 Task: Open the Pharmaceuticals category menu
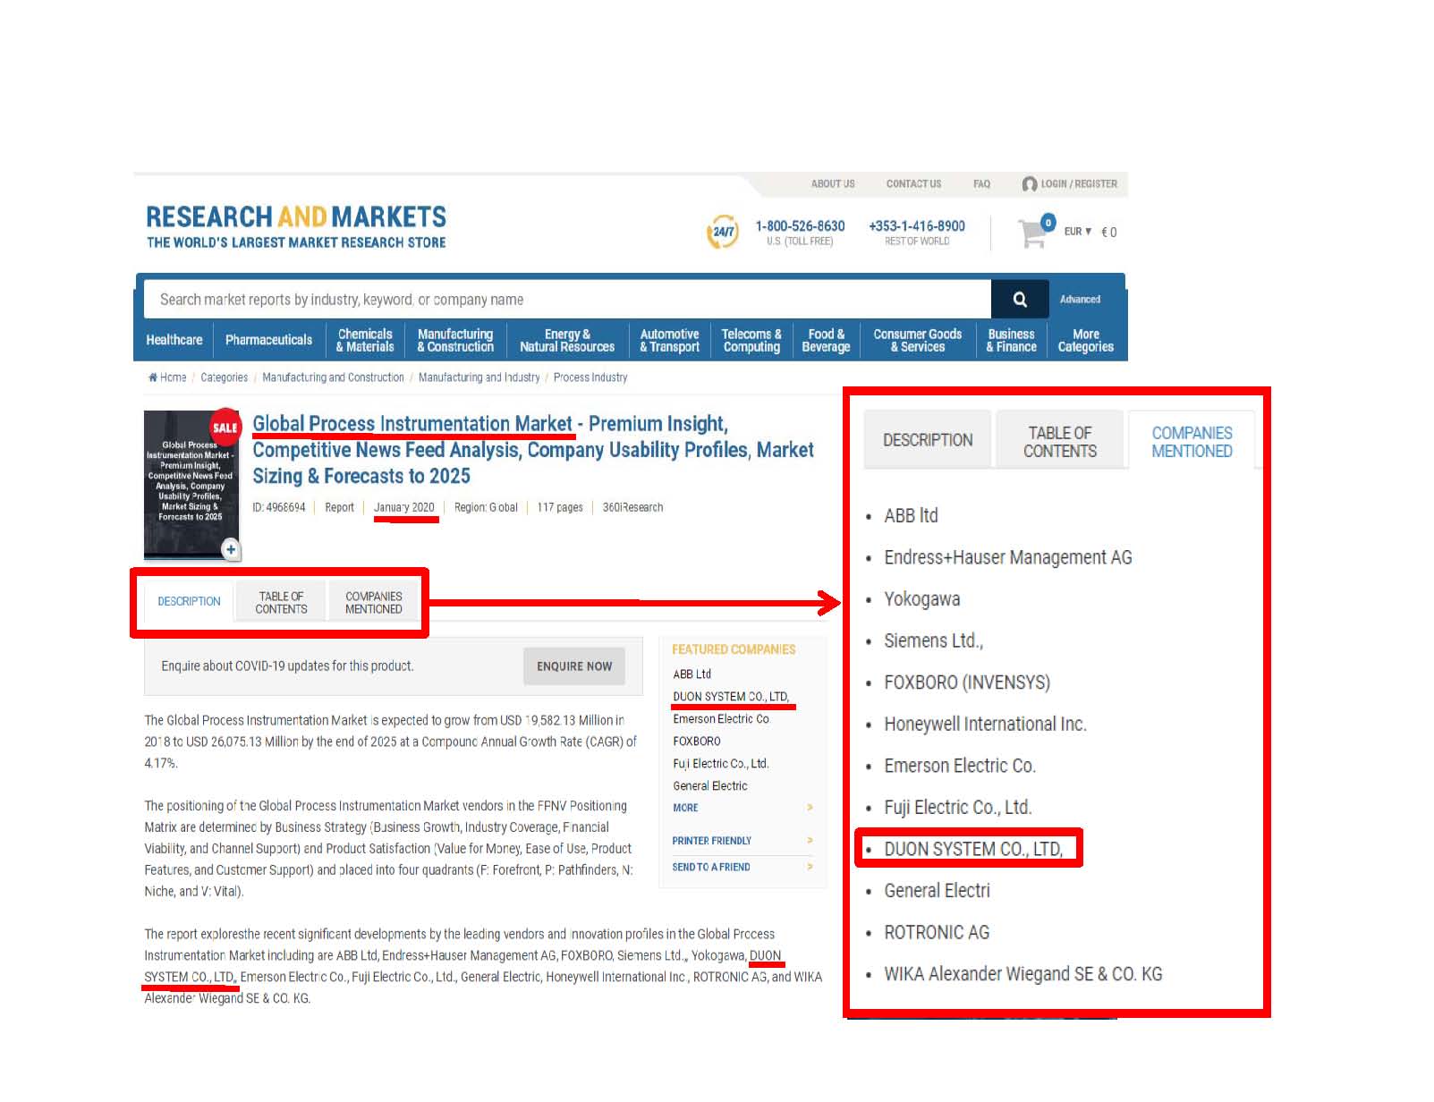point(268,341)
